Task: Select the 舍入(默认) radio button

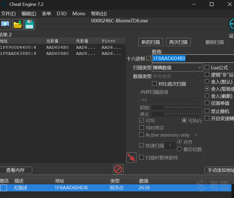Action: pyautogui.click(x=207, y=81)
